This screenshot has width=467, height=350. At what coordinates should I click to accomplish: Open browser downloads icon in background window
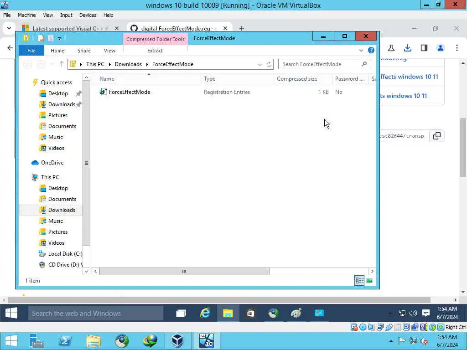coord(407,48)
